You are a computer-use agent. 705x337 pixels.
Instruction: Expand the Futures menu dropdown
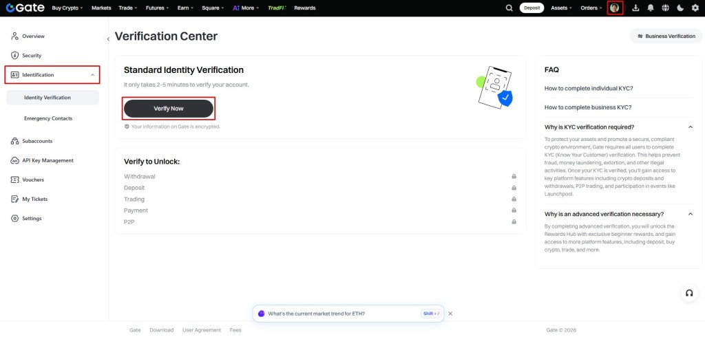[158, 8]
